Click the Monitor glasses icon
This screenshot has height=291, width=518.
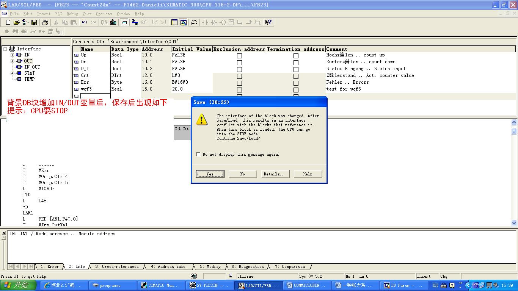143,22
